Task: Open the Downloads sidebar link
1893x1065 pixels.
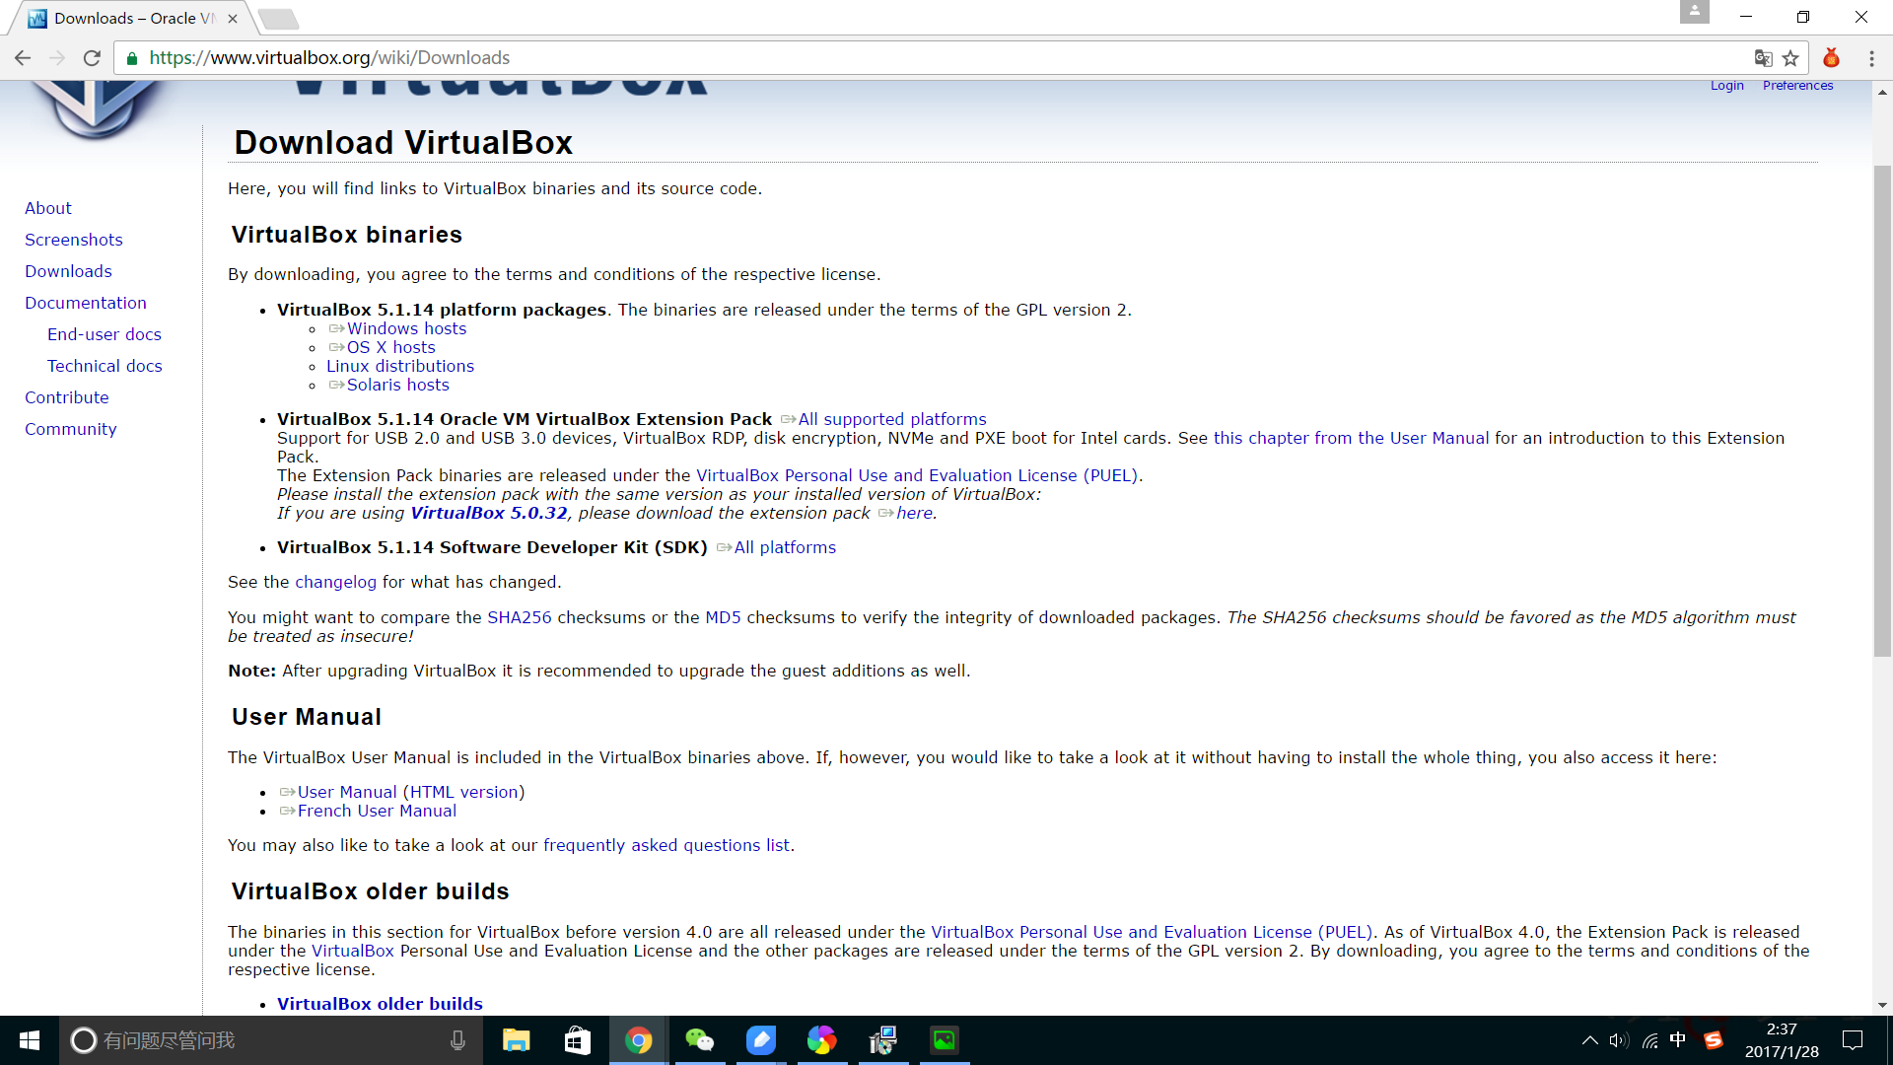Action: tap(68, 271)
